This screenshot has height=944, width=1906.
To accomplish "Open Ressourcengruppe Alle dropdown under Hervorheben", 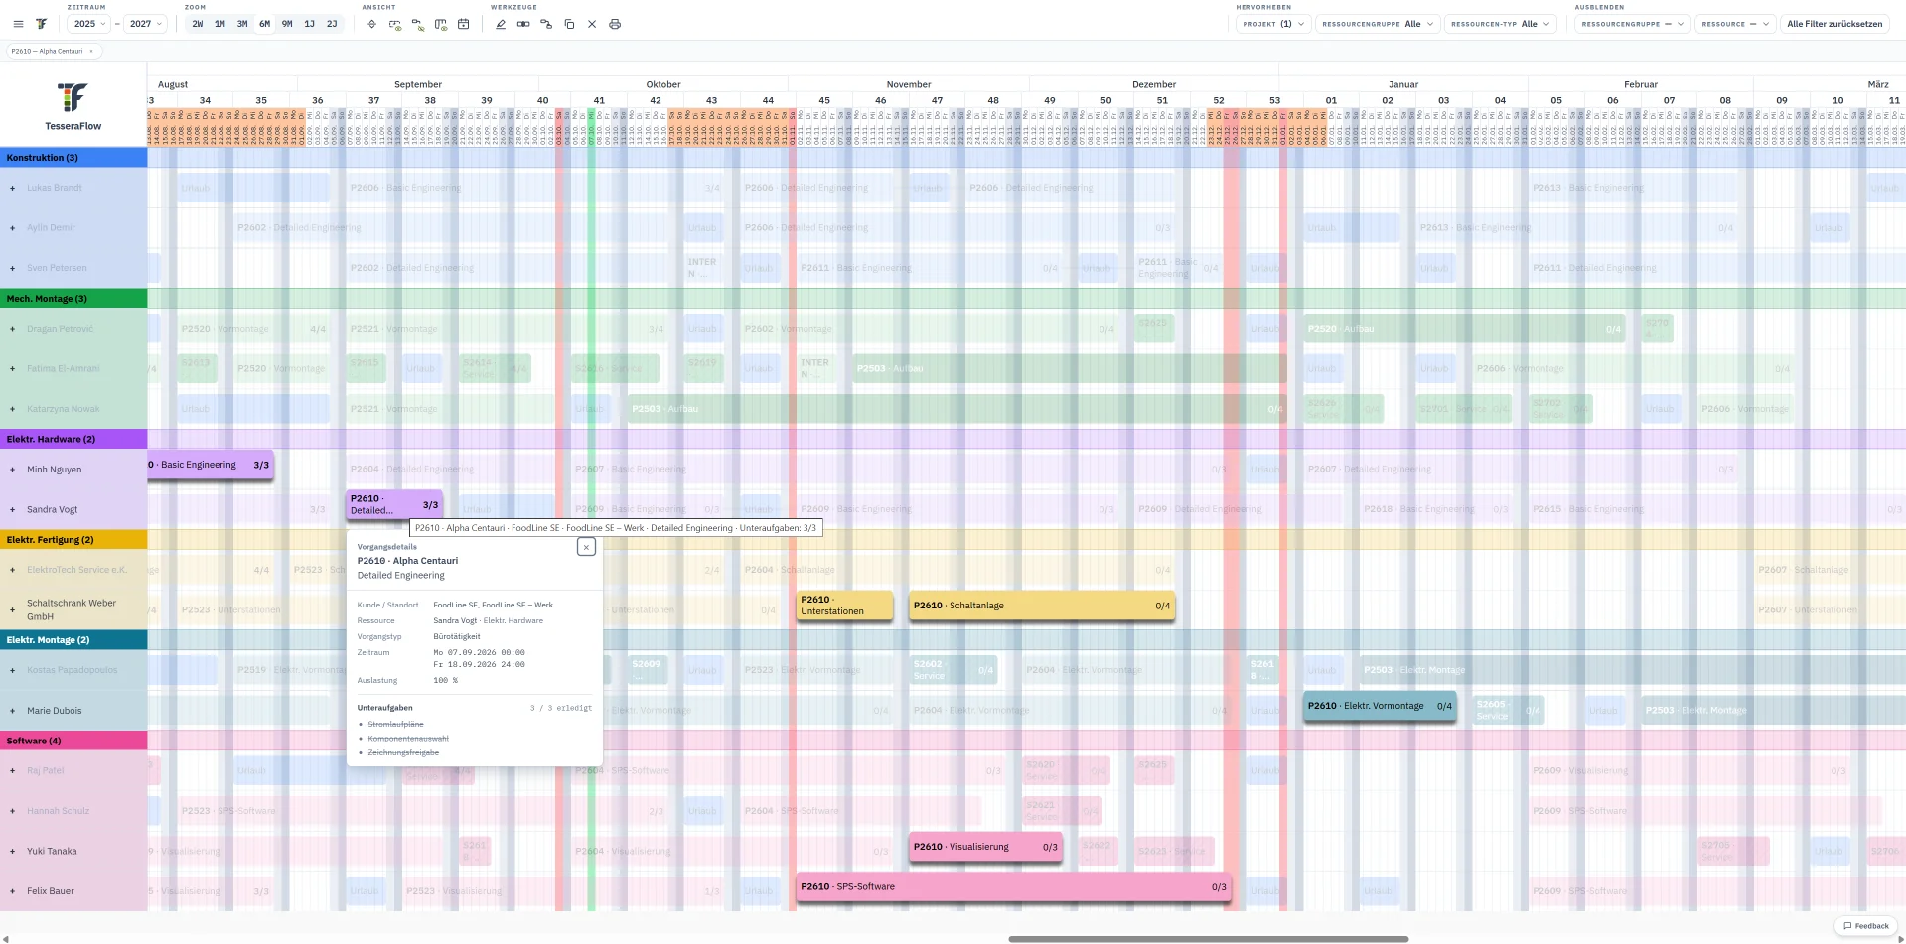I will (x=1378, y=24).
